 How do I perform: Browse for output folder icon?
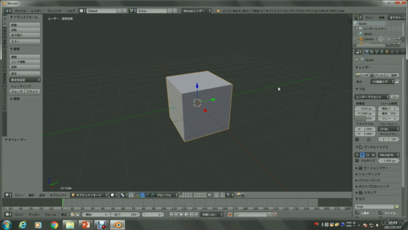point(397,206)
